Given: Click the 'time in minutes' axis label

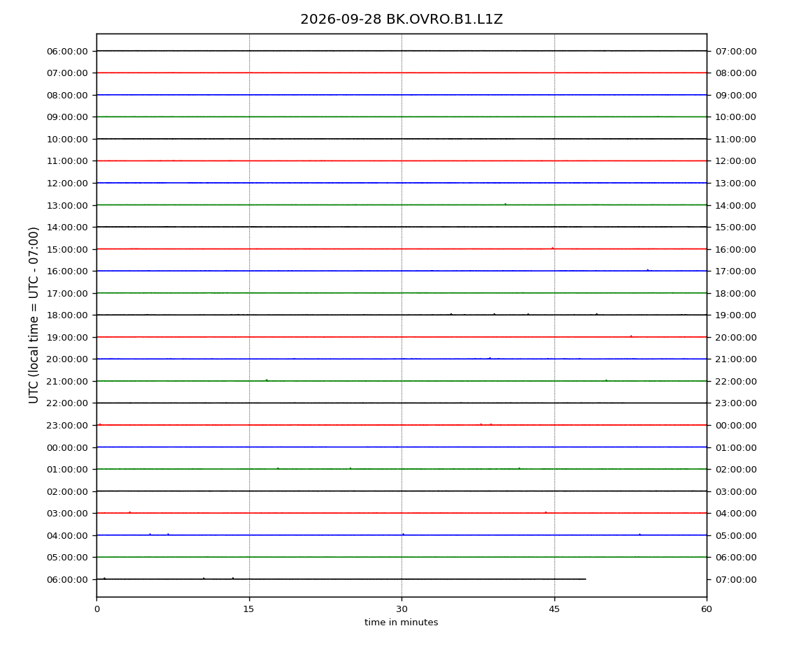Looking at the screenshot, I should (x=401, y=623).
